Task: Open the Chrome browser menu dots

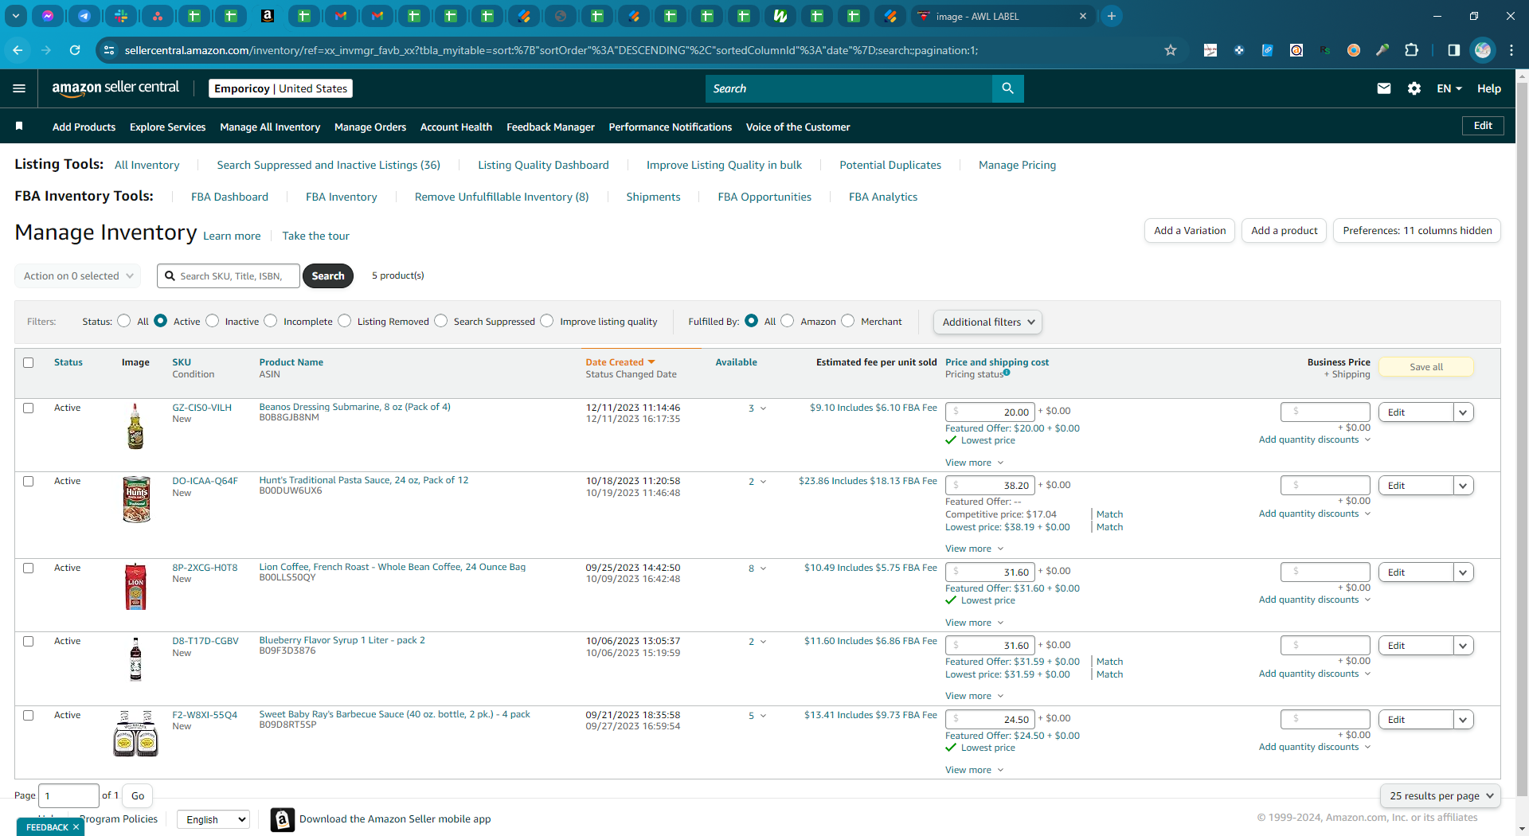Action: [1511, 50]
